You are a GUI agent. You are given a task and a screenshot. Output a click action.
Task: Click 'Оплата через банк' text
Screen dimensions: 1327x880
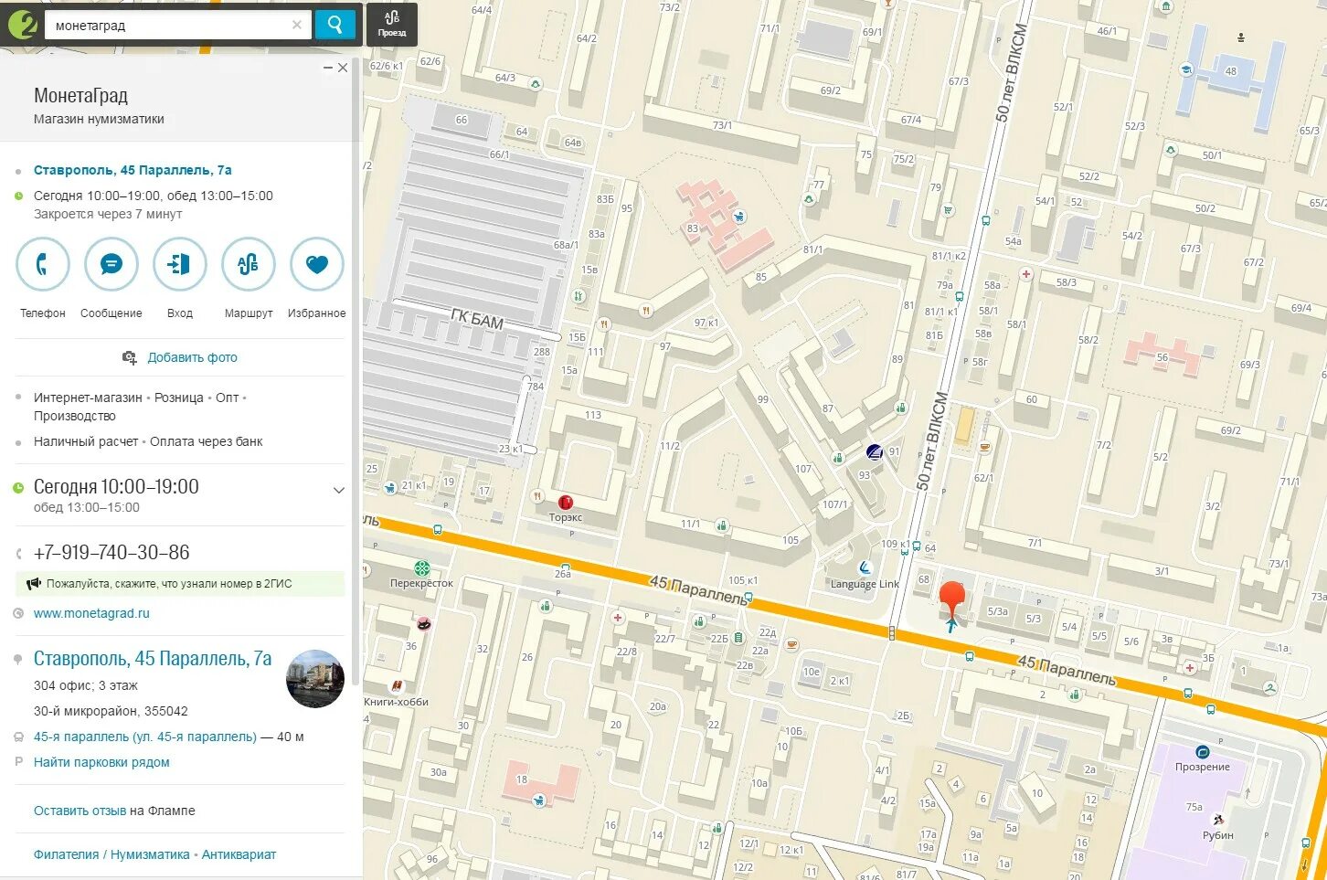pyautogui.click(x=207, y=441)
